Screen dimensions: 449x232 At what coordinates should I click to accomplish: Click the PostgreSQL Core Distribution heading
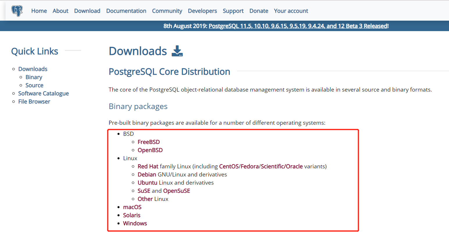click(170, 72)
